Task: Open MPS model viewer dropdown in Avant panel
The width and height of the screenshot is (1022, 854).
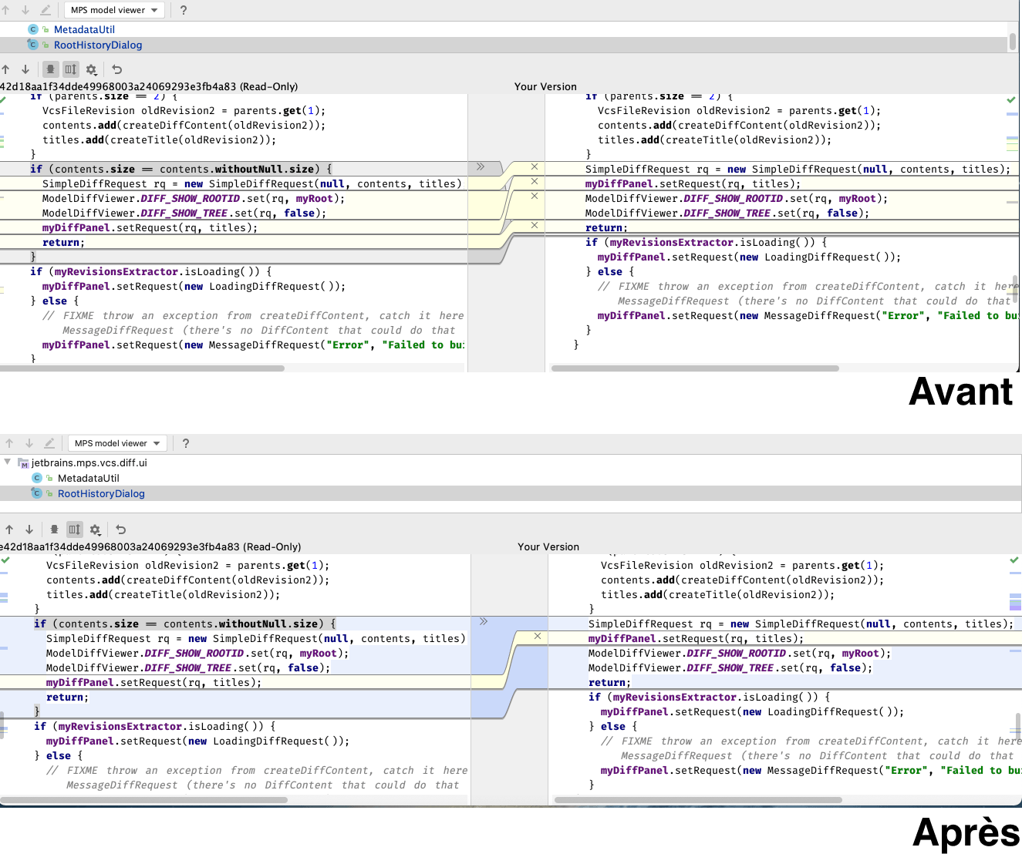Action: pos(114,10)
